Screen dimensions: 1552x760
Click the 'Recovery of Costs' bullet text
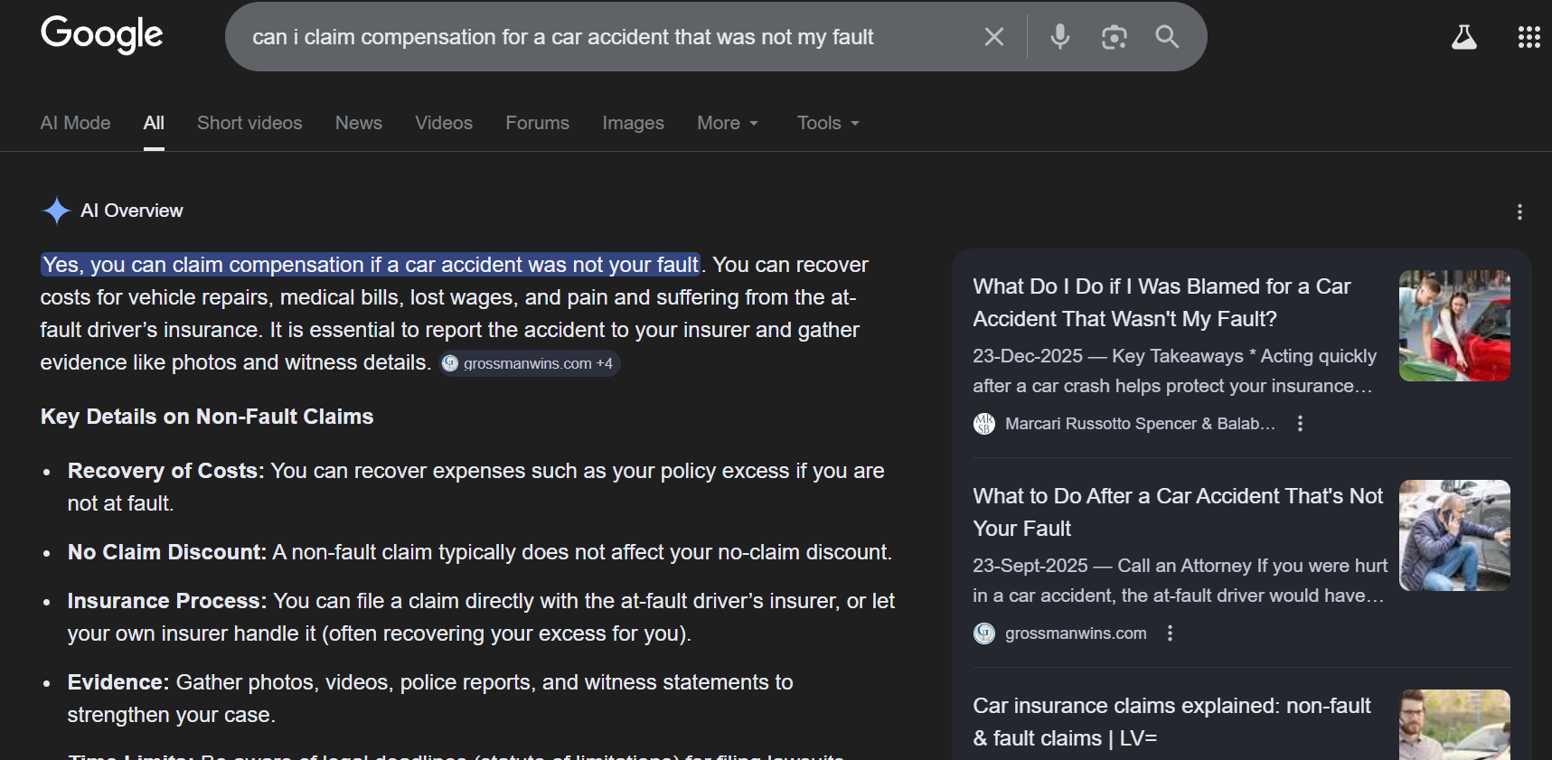pyautogui.click(x=475, y=487)
